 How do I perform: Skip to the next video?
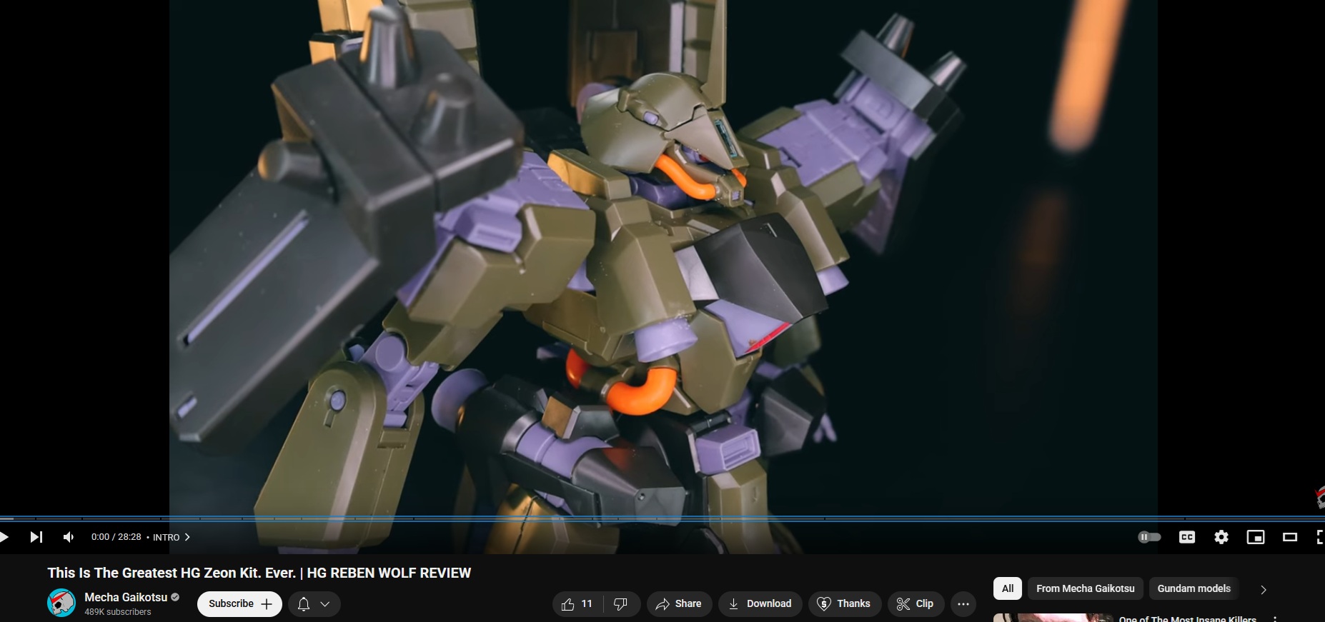(x=36, y=537)
